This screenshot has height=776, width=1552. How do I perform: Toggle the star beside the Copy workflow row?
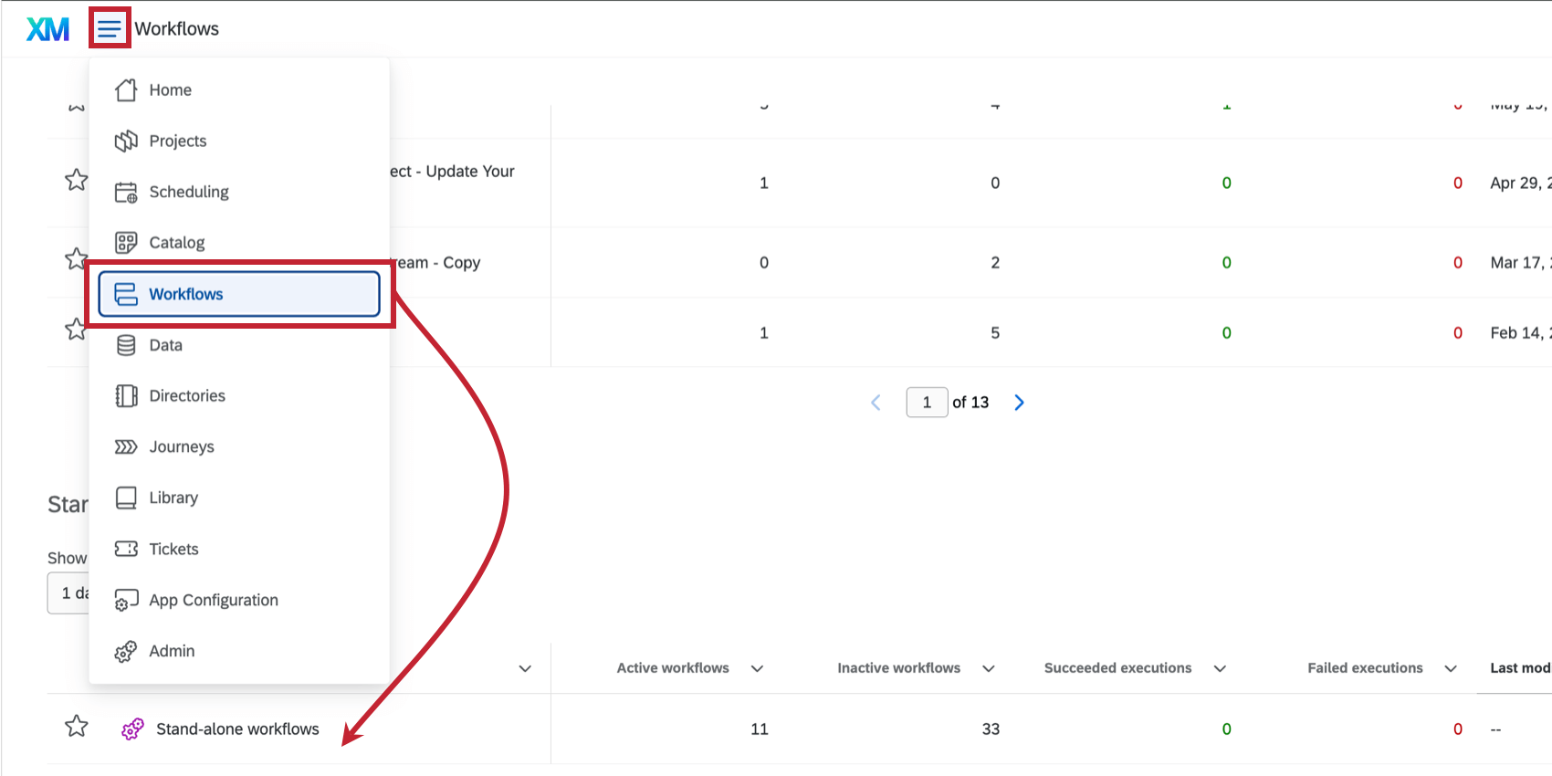pos(77,259)
